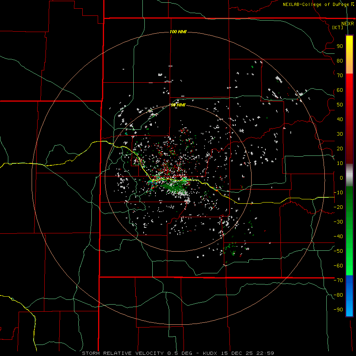Viewport: 356px width, 356px height.
Task: Click the -70 value on velocity scale
Action: click(338, 280)
